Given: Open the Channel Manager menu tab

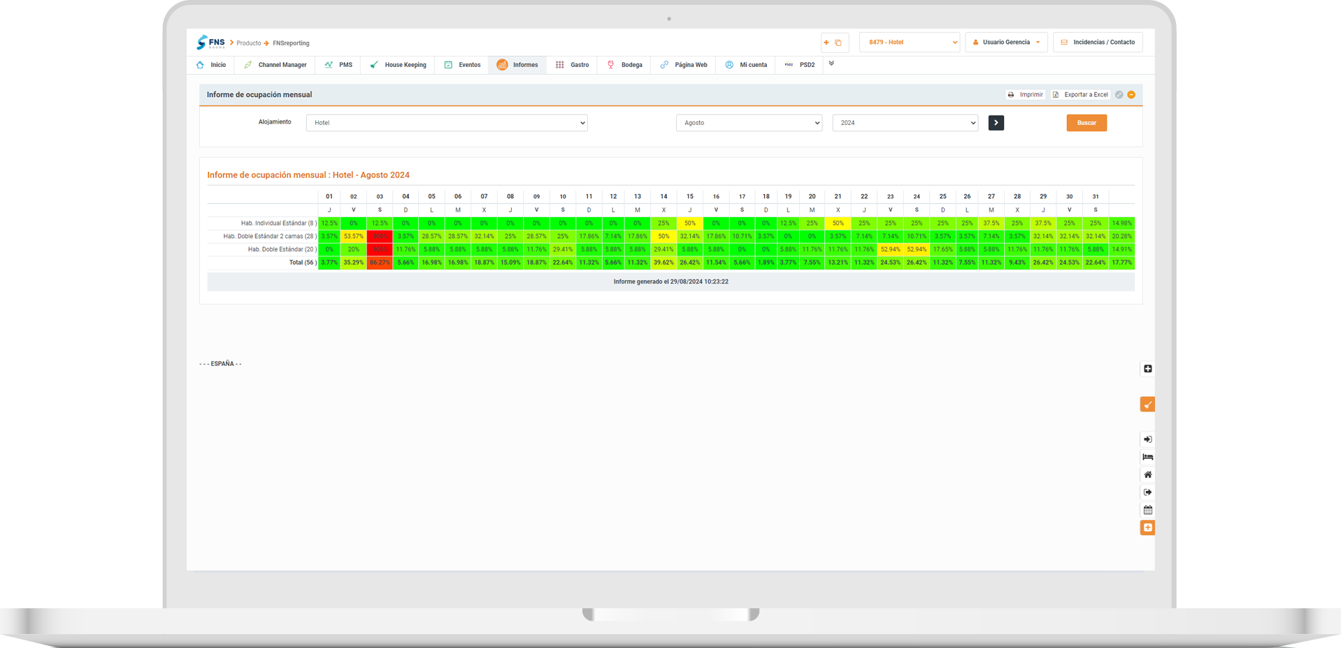Looking at the screenshot, I should point(275,65).
